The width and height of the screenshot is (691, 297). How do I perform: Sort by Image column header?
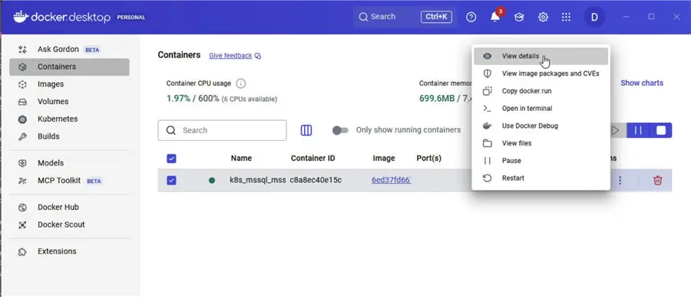(384, 158)
